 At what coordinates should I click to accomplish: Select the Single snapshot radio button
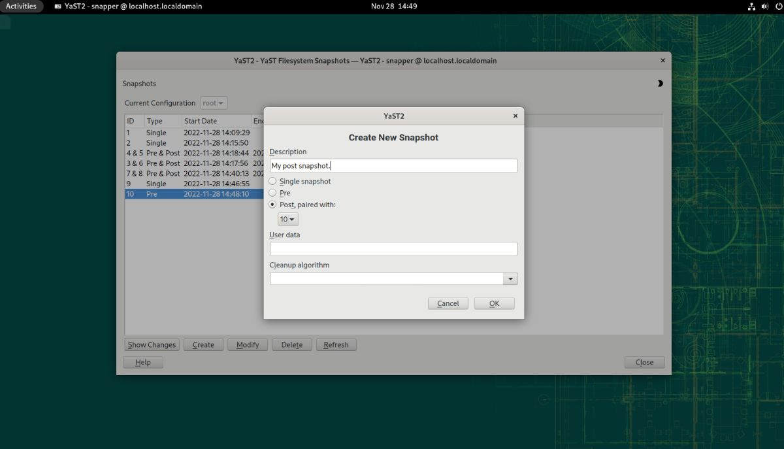pos(272,181)
